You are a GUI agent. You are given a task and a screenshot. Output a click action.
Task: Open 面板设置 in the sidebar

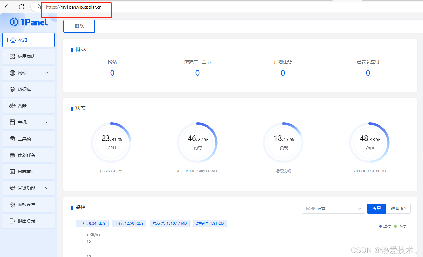pos(29,204)
